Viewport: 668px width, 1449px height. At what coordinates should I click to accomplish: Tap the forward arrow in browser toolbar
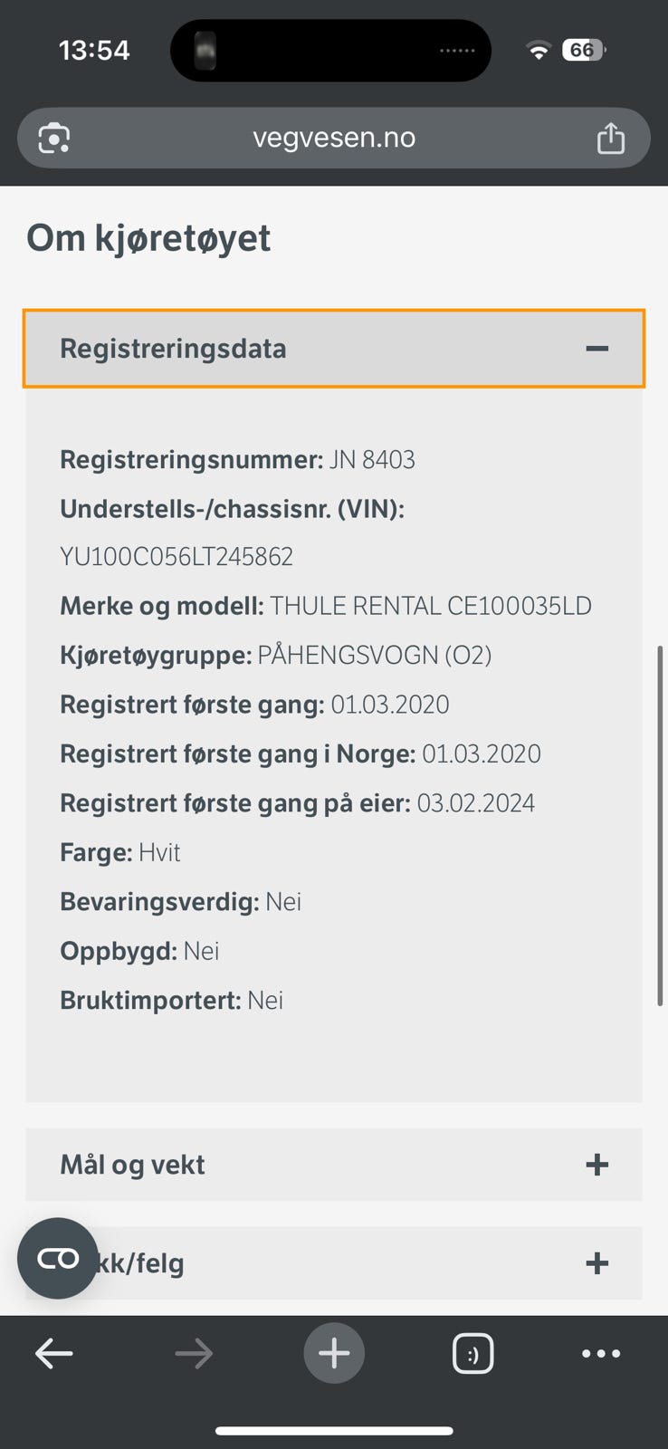[x=194, y=1354]
